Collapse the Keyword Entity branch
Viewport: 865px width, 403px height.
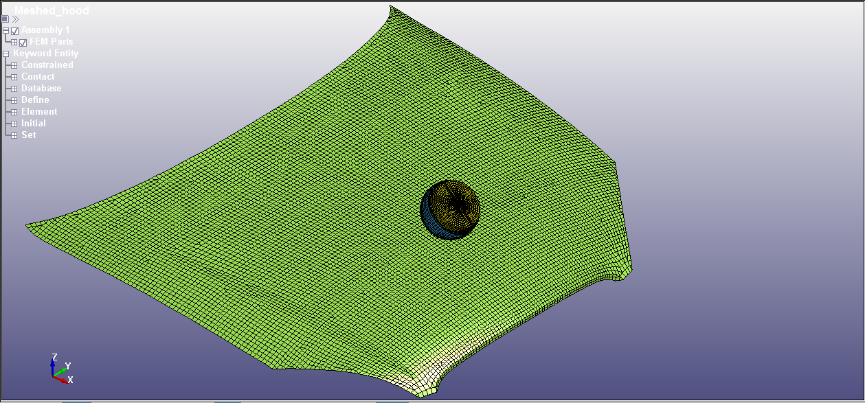pyautogui.click(x=5, y=53)
